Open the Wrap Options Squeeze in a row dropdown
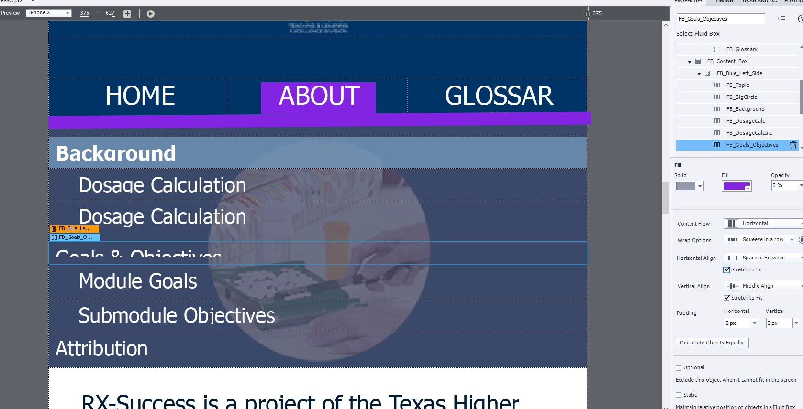Image resolution: width=803 pixels, height=409 pixels. point(760,239)
